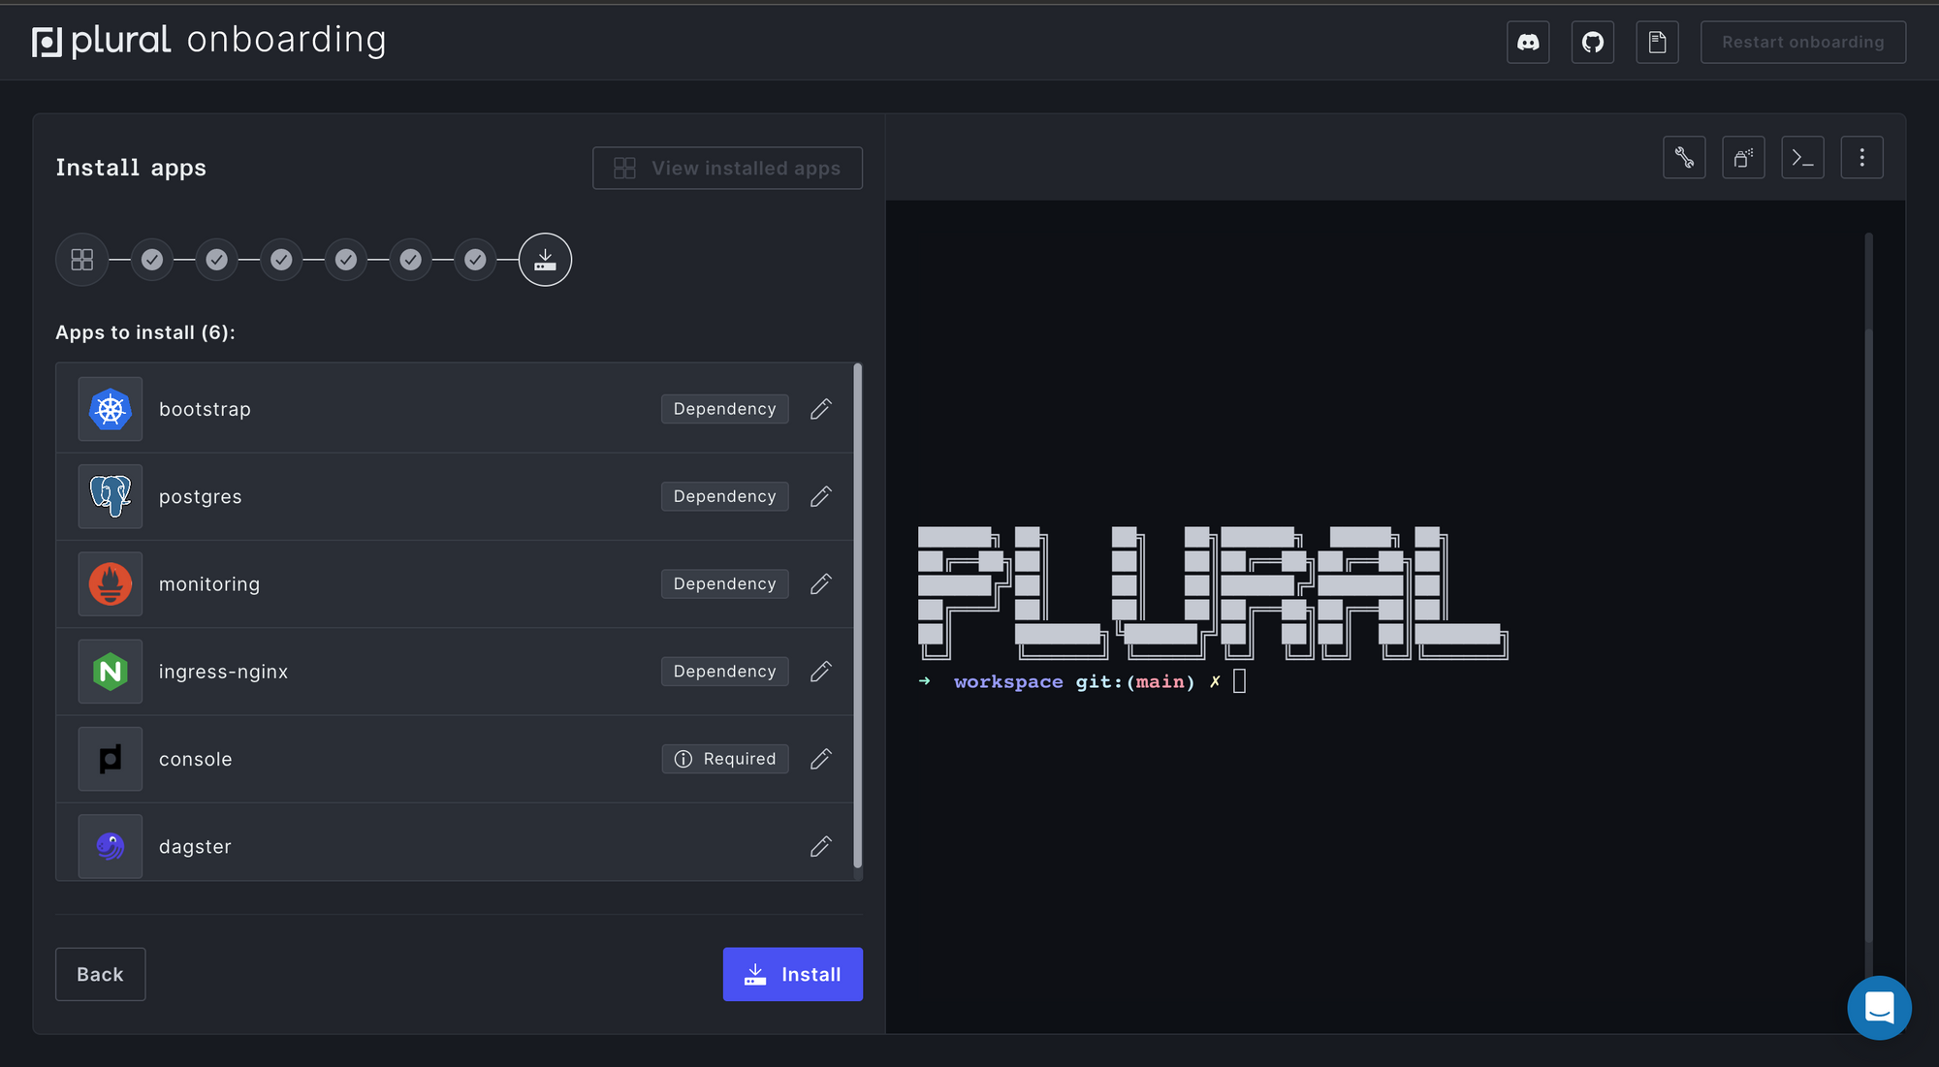Click the 'Apps to install (6):' label
1939x1067 pixels.
point(145,333)
